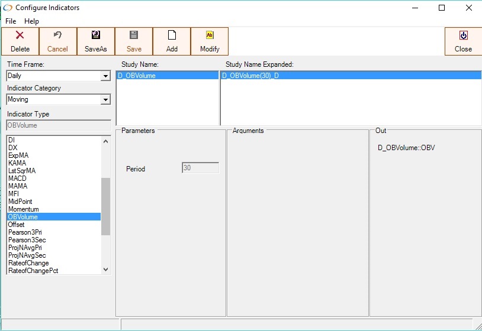The image size is (482, 331).
Task: Click the Delete toolbar icon
Action: (20, 35)
